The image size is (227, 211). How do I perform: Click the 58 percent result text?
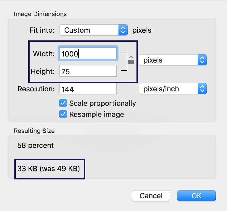pyautogui.click(x=35, y=145)
